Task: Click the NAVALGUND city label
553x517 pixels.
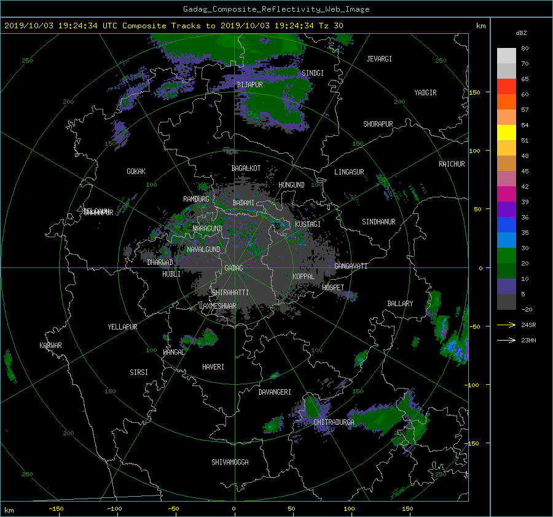Action: coord(203,250)
